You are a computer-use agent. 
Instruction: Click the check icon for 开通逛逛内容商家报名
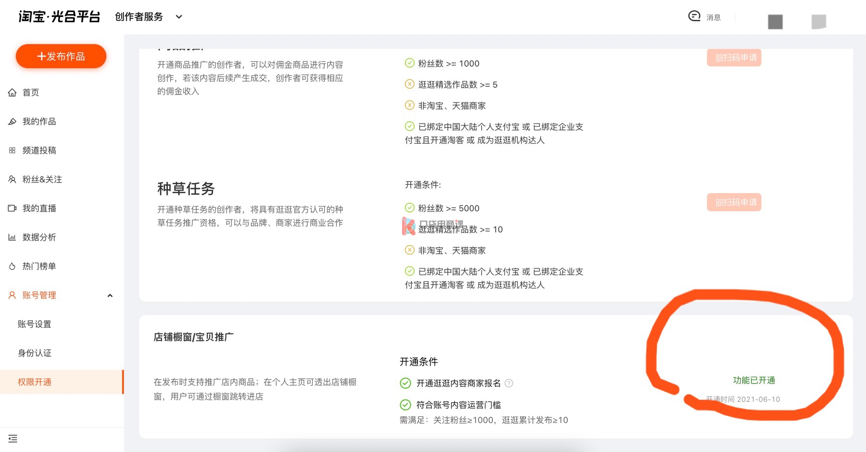point(405,384)
